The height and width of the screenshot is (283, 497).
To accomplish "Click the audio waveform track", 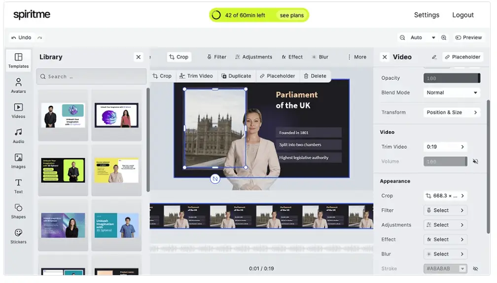I will click(261, 249).
